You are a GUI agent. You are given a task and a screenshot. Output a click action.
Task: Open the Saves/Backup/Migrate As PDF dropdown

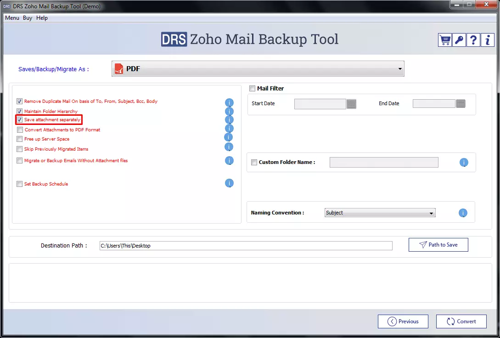click(258, 68)
